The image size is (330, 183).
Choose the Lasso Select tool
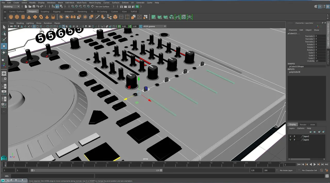[4, 34]
